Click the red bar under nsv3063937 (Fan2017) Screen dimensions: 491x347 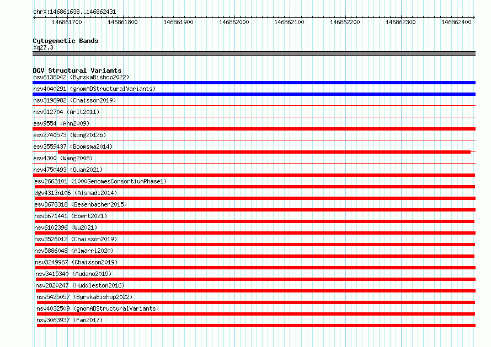[256, 326]
